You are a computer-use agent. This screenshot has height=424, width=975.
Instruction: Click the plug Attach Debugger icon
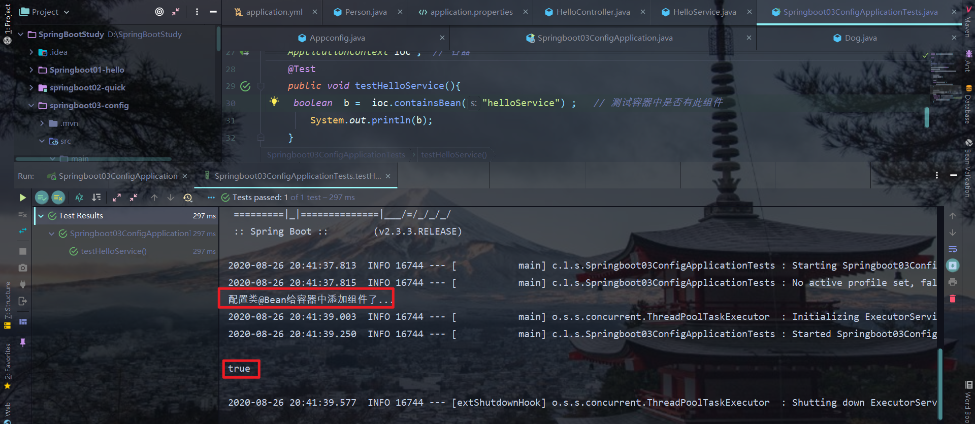(22, 284)
